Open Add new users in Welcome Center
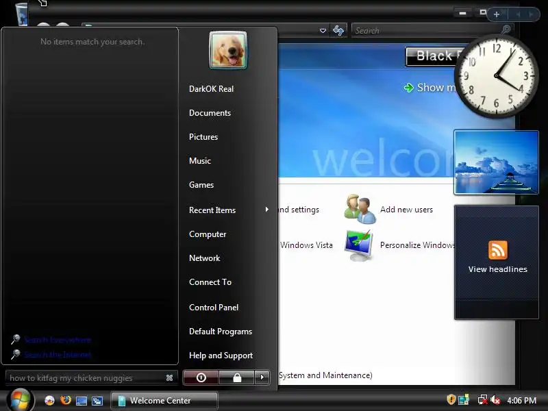The width and height of the screenshot is (548, 411). (x=388, y=210)
